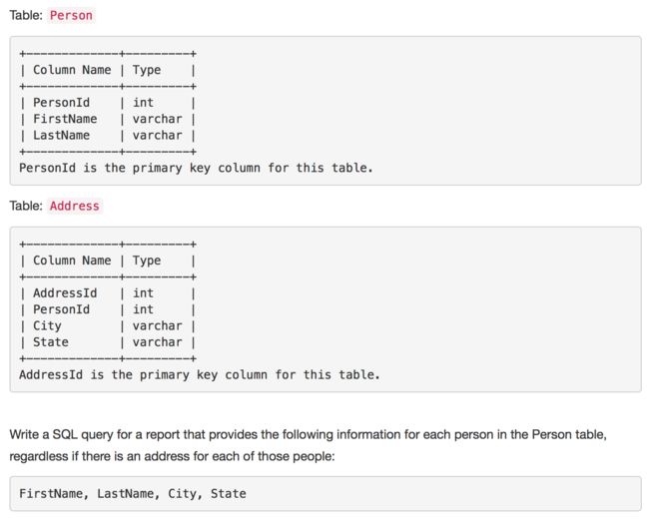Screen dimensions: 649x530
Task: Click LastName row in Person table
Action: pyautogui.click(x=108, y=136)
